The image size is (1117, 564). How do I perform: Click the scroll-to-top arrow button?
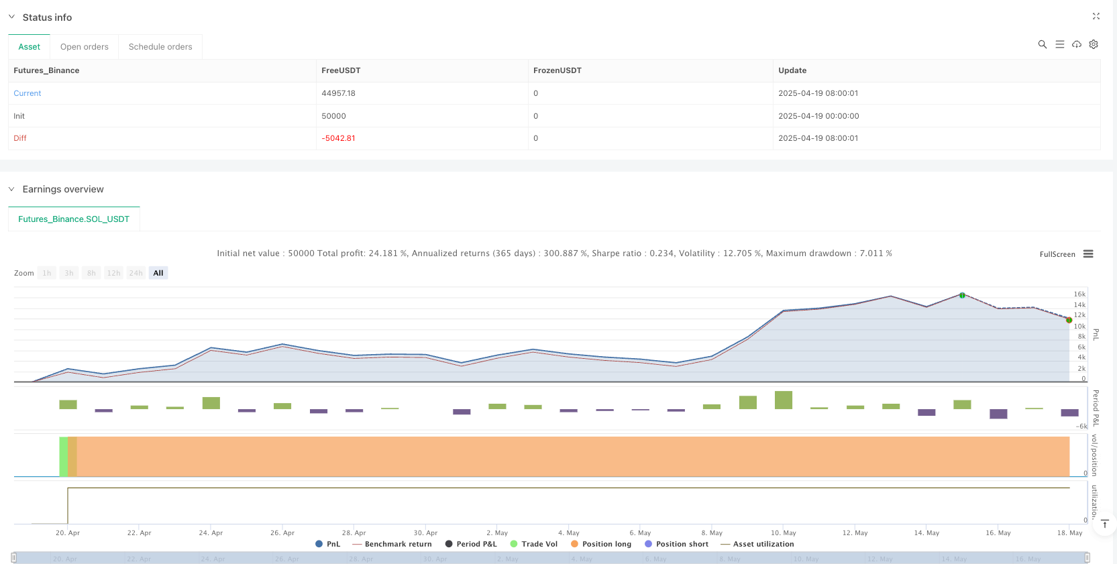click(1104, 524)
